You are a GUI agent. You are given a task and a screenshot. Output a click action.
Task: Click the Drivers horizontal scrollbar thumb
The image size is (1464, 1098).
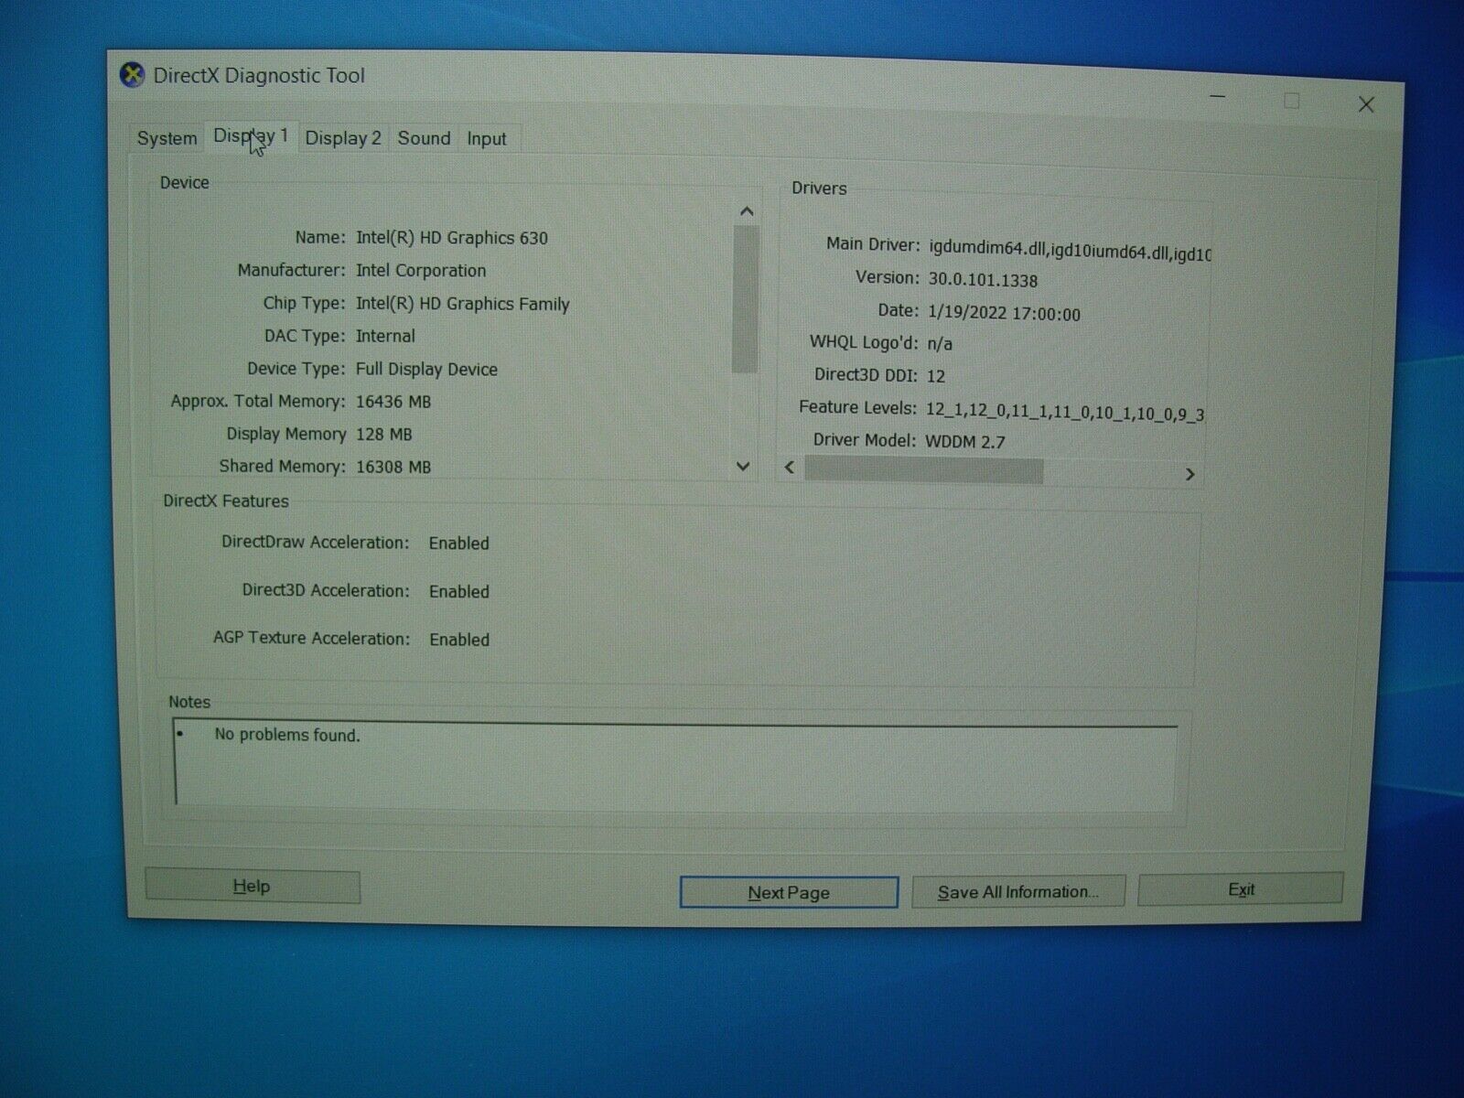923,470
